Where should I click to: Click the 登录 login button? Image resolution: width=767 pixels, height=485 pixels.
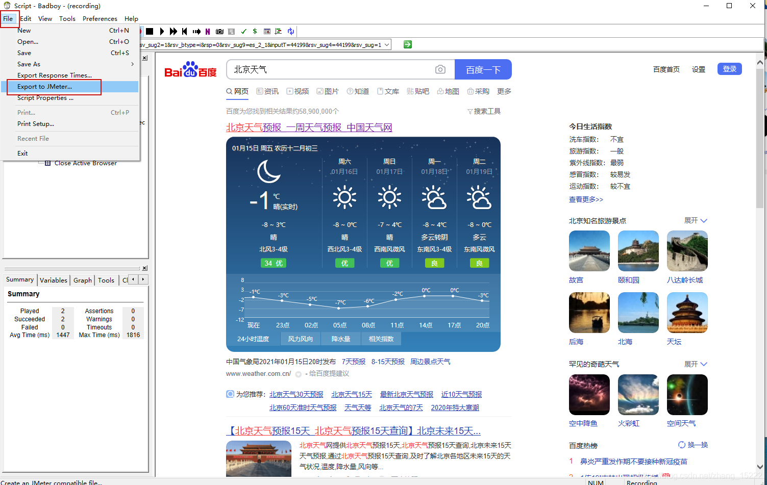point(730,69)
